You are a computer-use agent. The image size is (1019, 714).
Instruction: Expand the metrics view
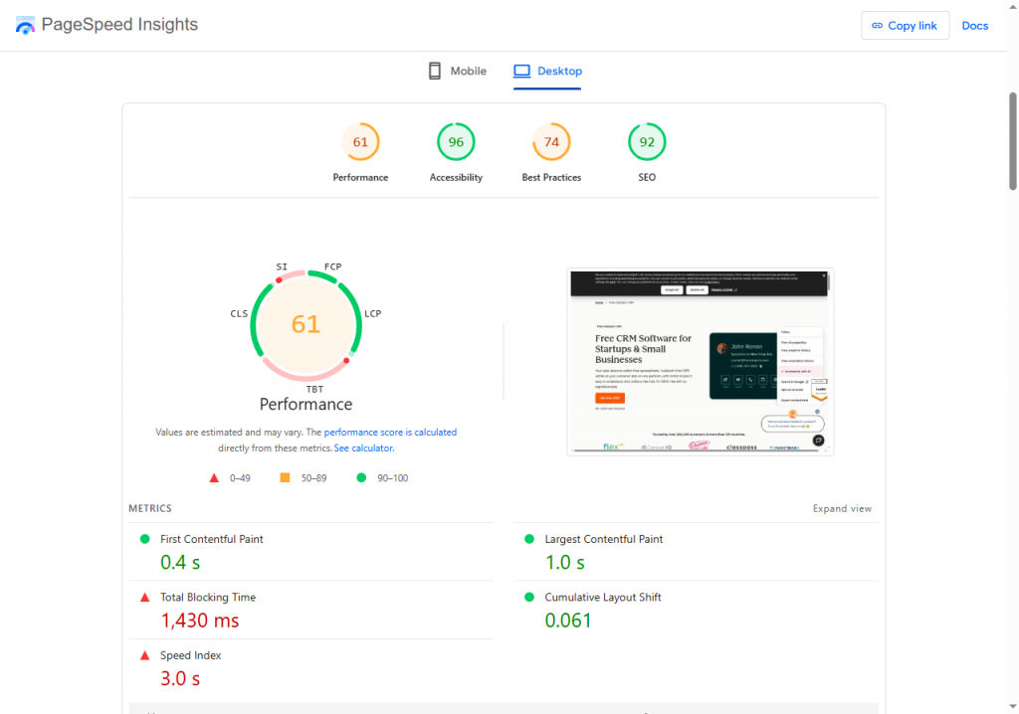pyautogui.click(x=842, y=509)
